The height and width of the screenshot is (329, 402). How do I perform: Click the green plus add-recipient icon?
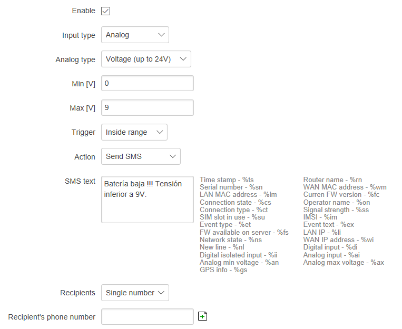pyautogui.click(x=202, y=316)
